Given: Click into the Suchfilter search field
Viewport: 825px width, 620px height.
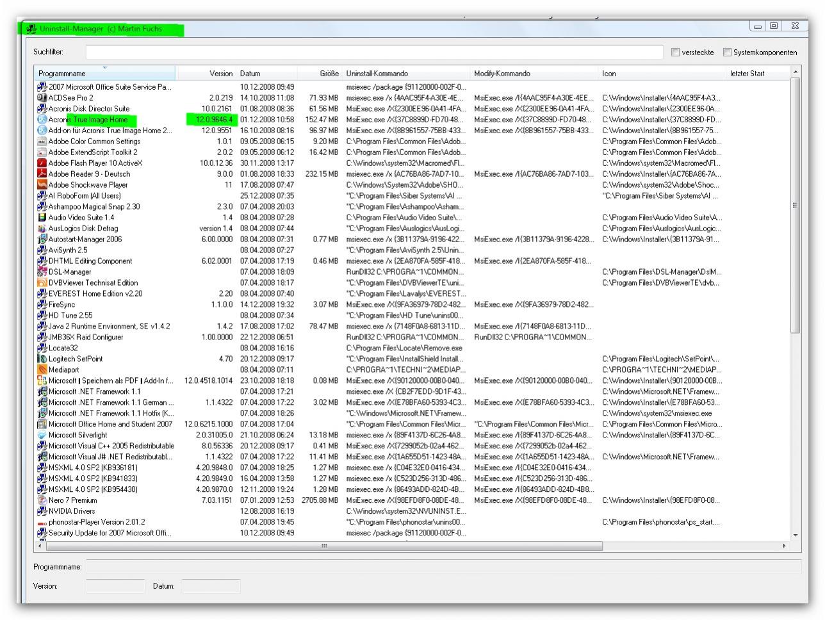Looking at the screenshot, I should pyautogui.click(x=375, y=53).
